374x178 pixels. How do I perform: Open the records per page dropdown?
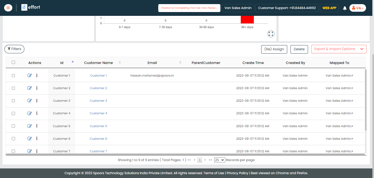pos(219,160)
